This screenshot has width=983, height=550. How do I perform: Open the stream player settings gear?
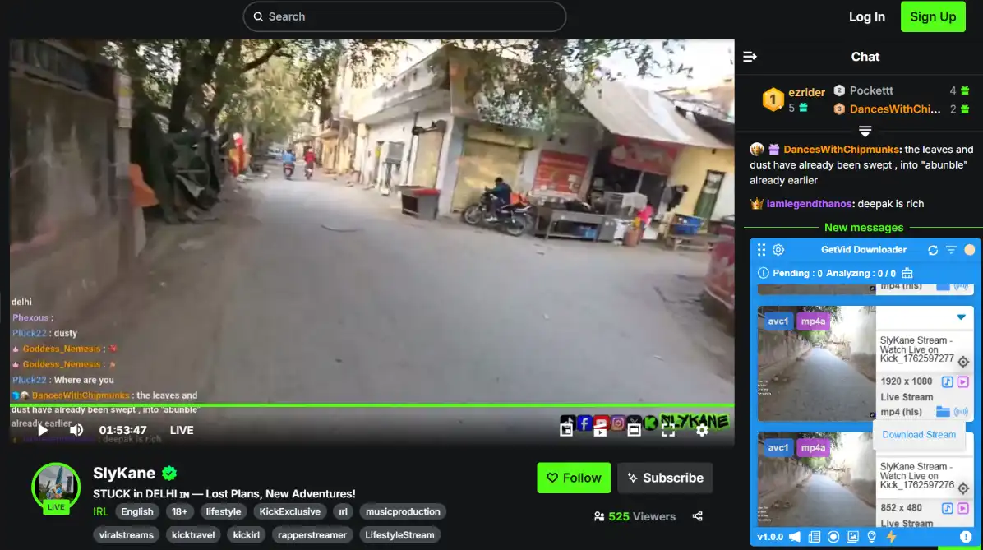pyautogui.click(x=701, y=430)
